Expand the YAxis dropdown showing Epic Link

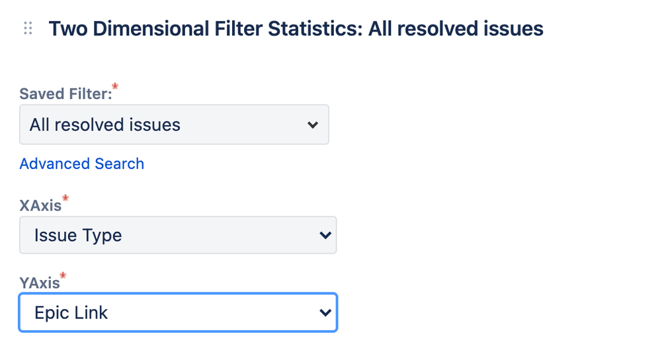(x=178, y=312)
